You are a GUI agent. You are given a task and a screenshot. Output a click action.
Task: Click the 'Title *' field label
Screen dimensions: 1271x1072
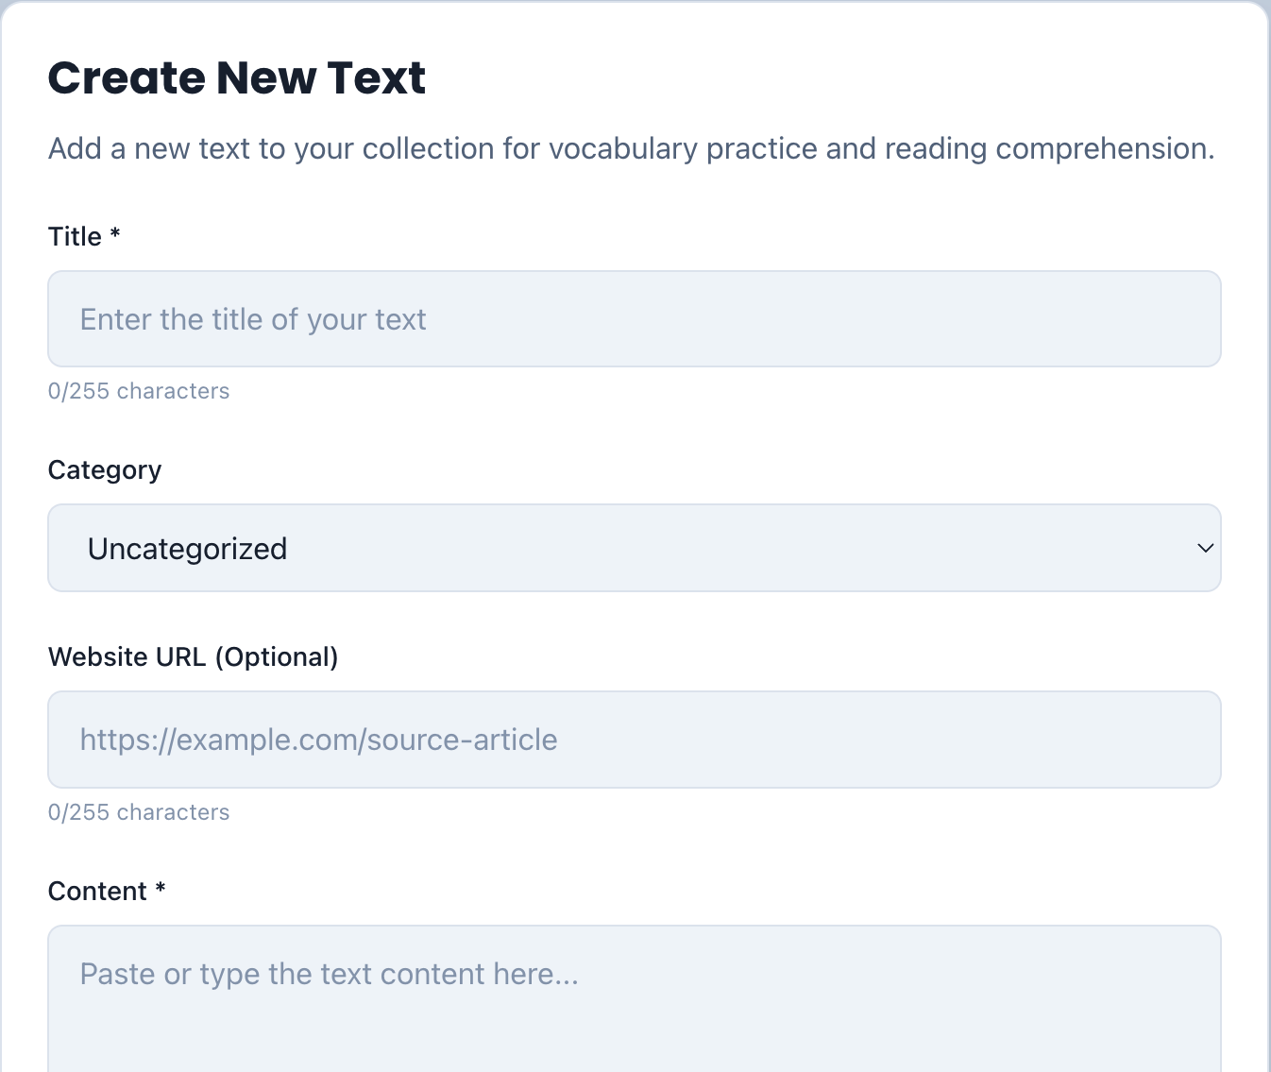point(83,236)
